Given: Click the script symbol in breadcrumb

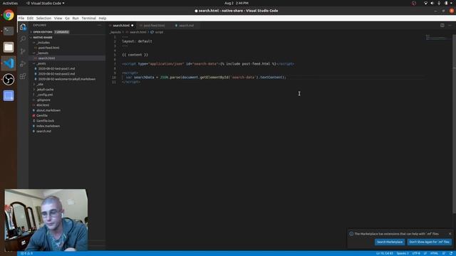Looking at the screenshot, I should click(157, 32).
